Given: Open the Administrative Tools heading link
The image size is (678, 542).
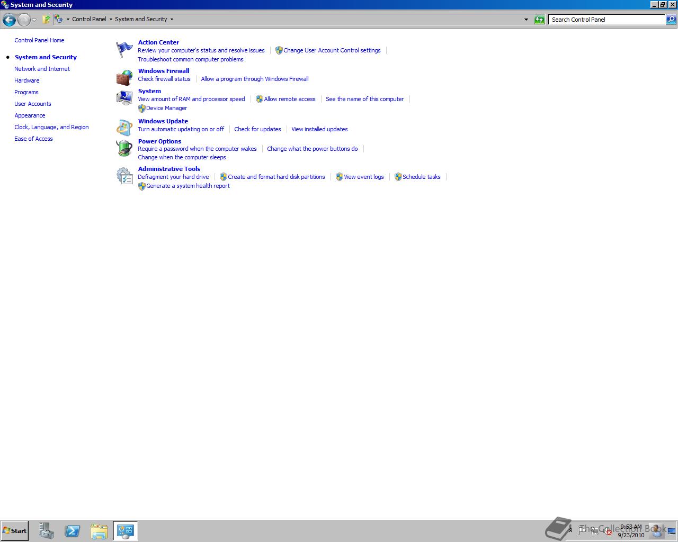Looking at the screenshot, I should click(x=169, y=169).
